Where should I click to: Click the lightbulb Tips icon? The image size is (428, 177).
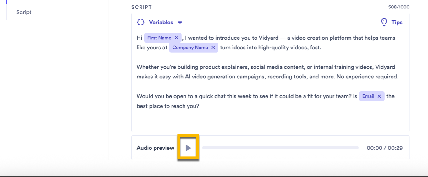click(x=384, y=23)
